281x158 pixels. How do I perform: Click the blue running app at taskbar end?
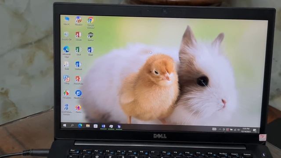[x=119, y=126]
